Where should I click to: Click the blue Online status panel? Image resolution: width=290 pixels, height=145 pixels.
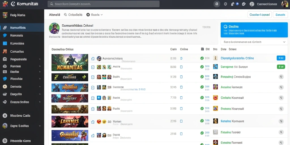pos(254,30)
